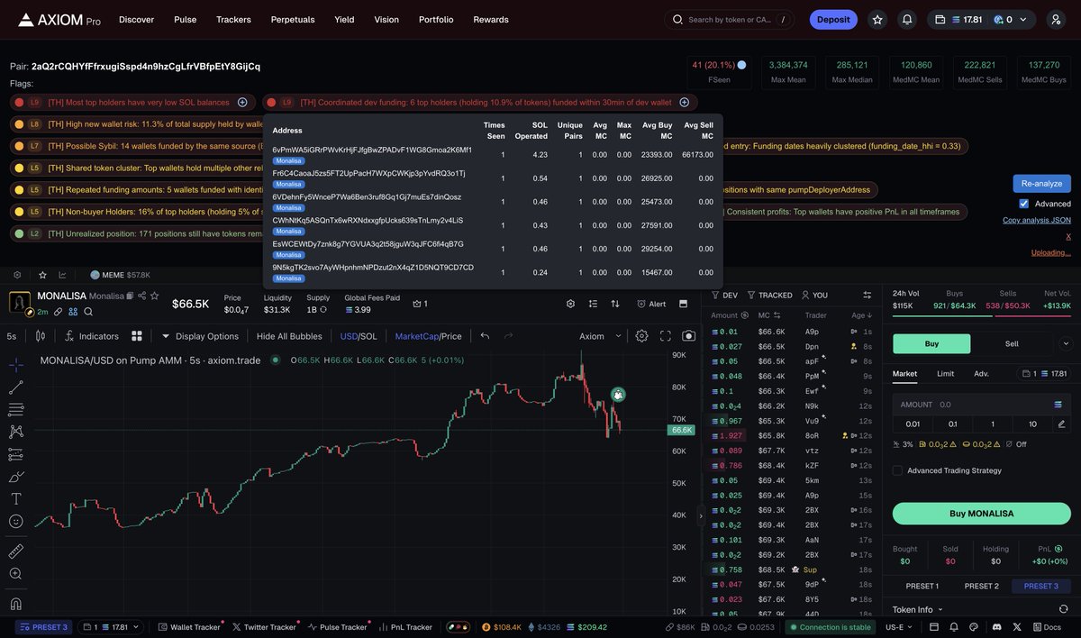Toggle YOU trades filter
Viewport: 1081px width, 638px height.
coord(814,295)
